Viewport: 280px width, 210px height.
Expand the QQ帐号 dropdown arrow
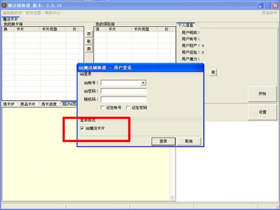pyautogui.click(x=143, y=83)
